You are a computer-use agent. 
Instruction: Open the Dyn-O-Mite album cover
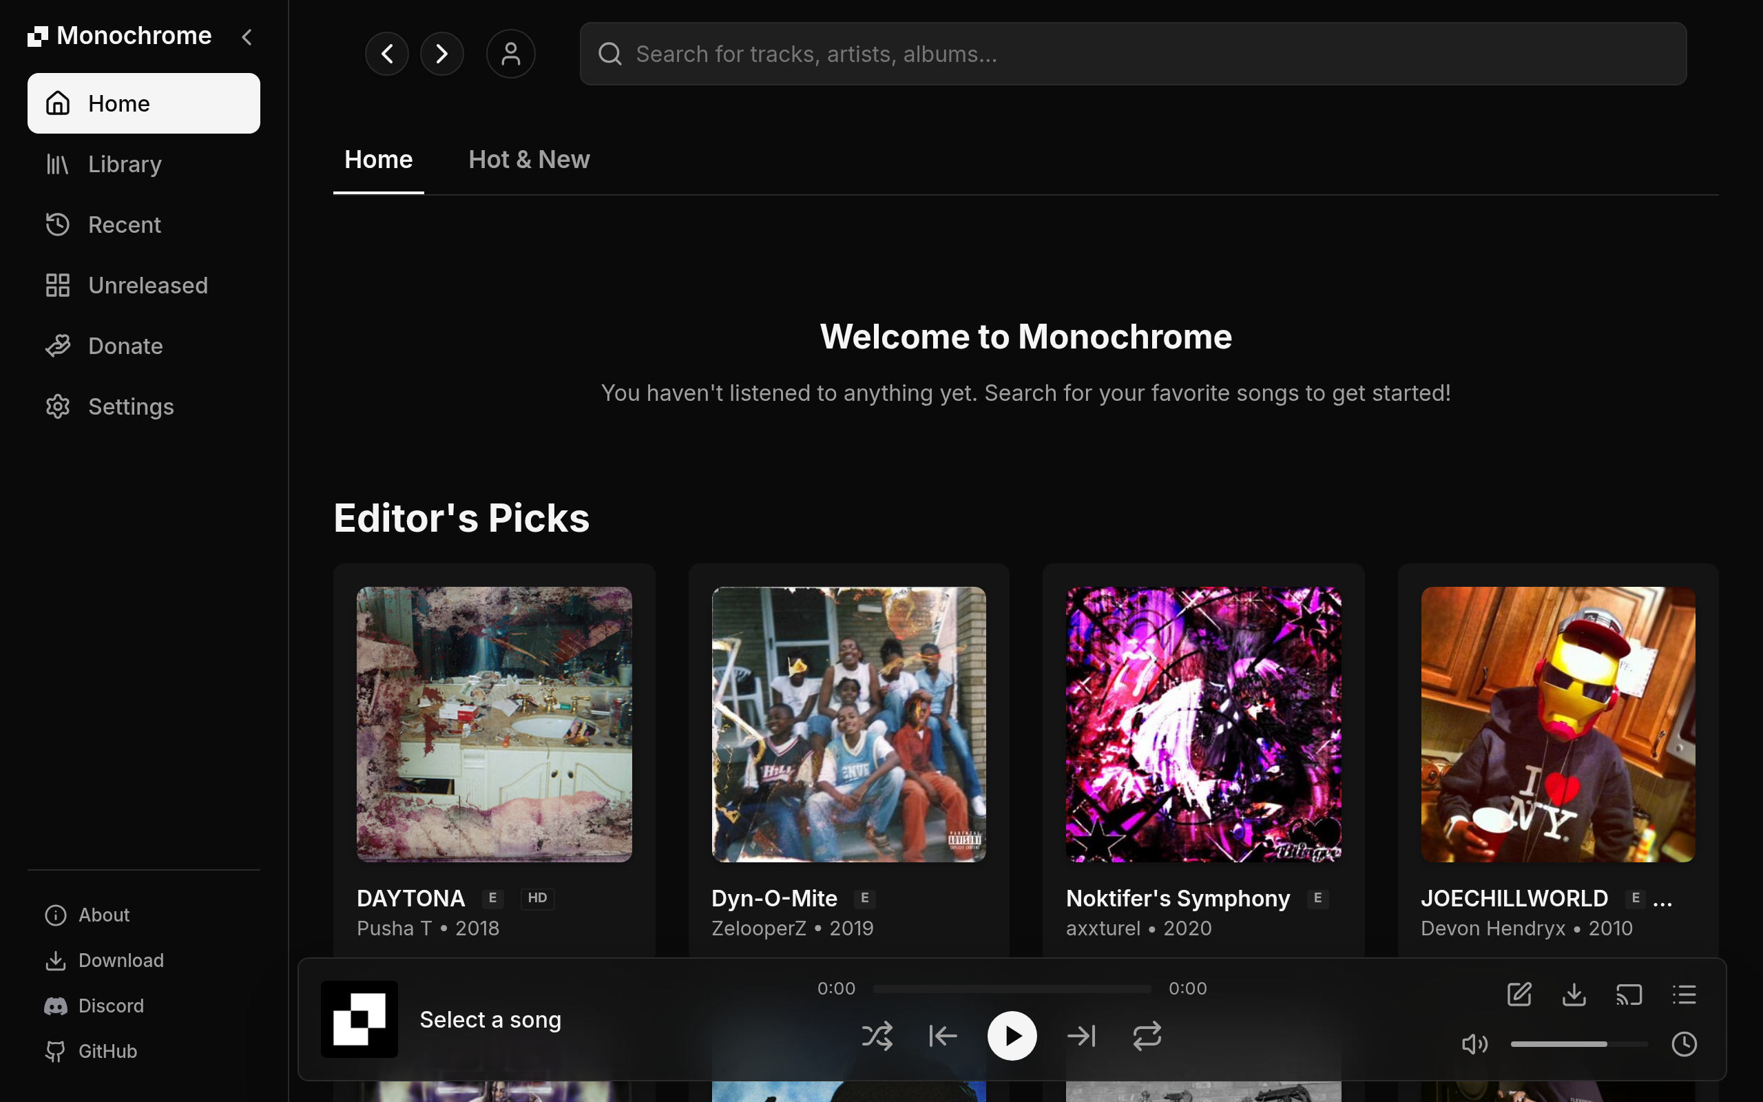848,725
